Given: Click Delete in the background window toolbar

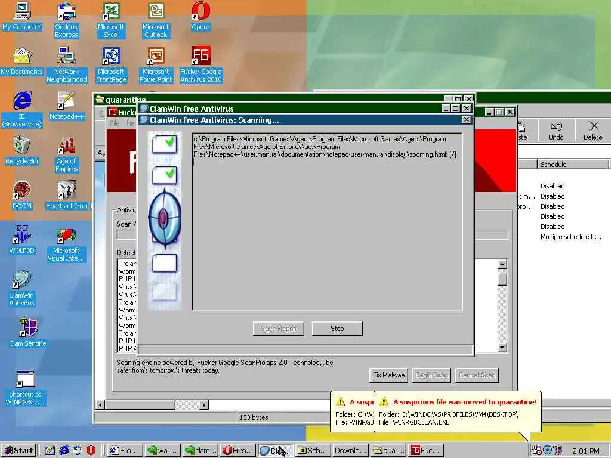Looking at the screenshot, I should (x=593, y=131).
